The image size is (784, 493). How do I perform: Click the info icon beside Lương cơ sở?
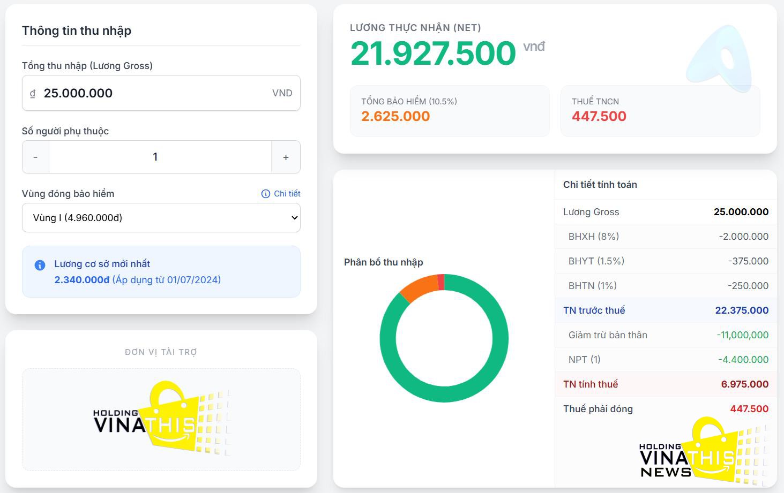(40, 265)
